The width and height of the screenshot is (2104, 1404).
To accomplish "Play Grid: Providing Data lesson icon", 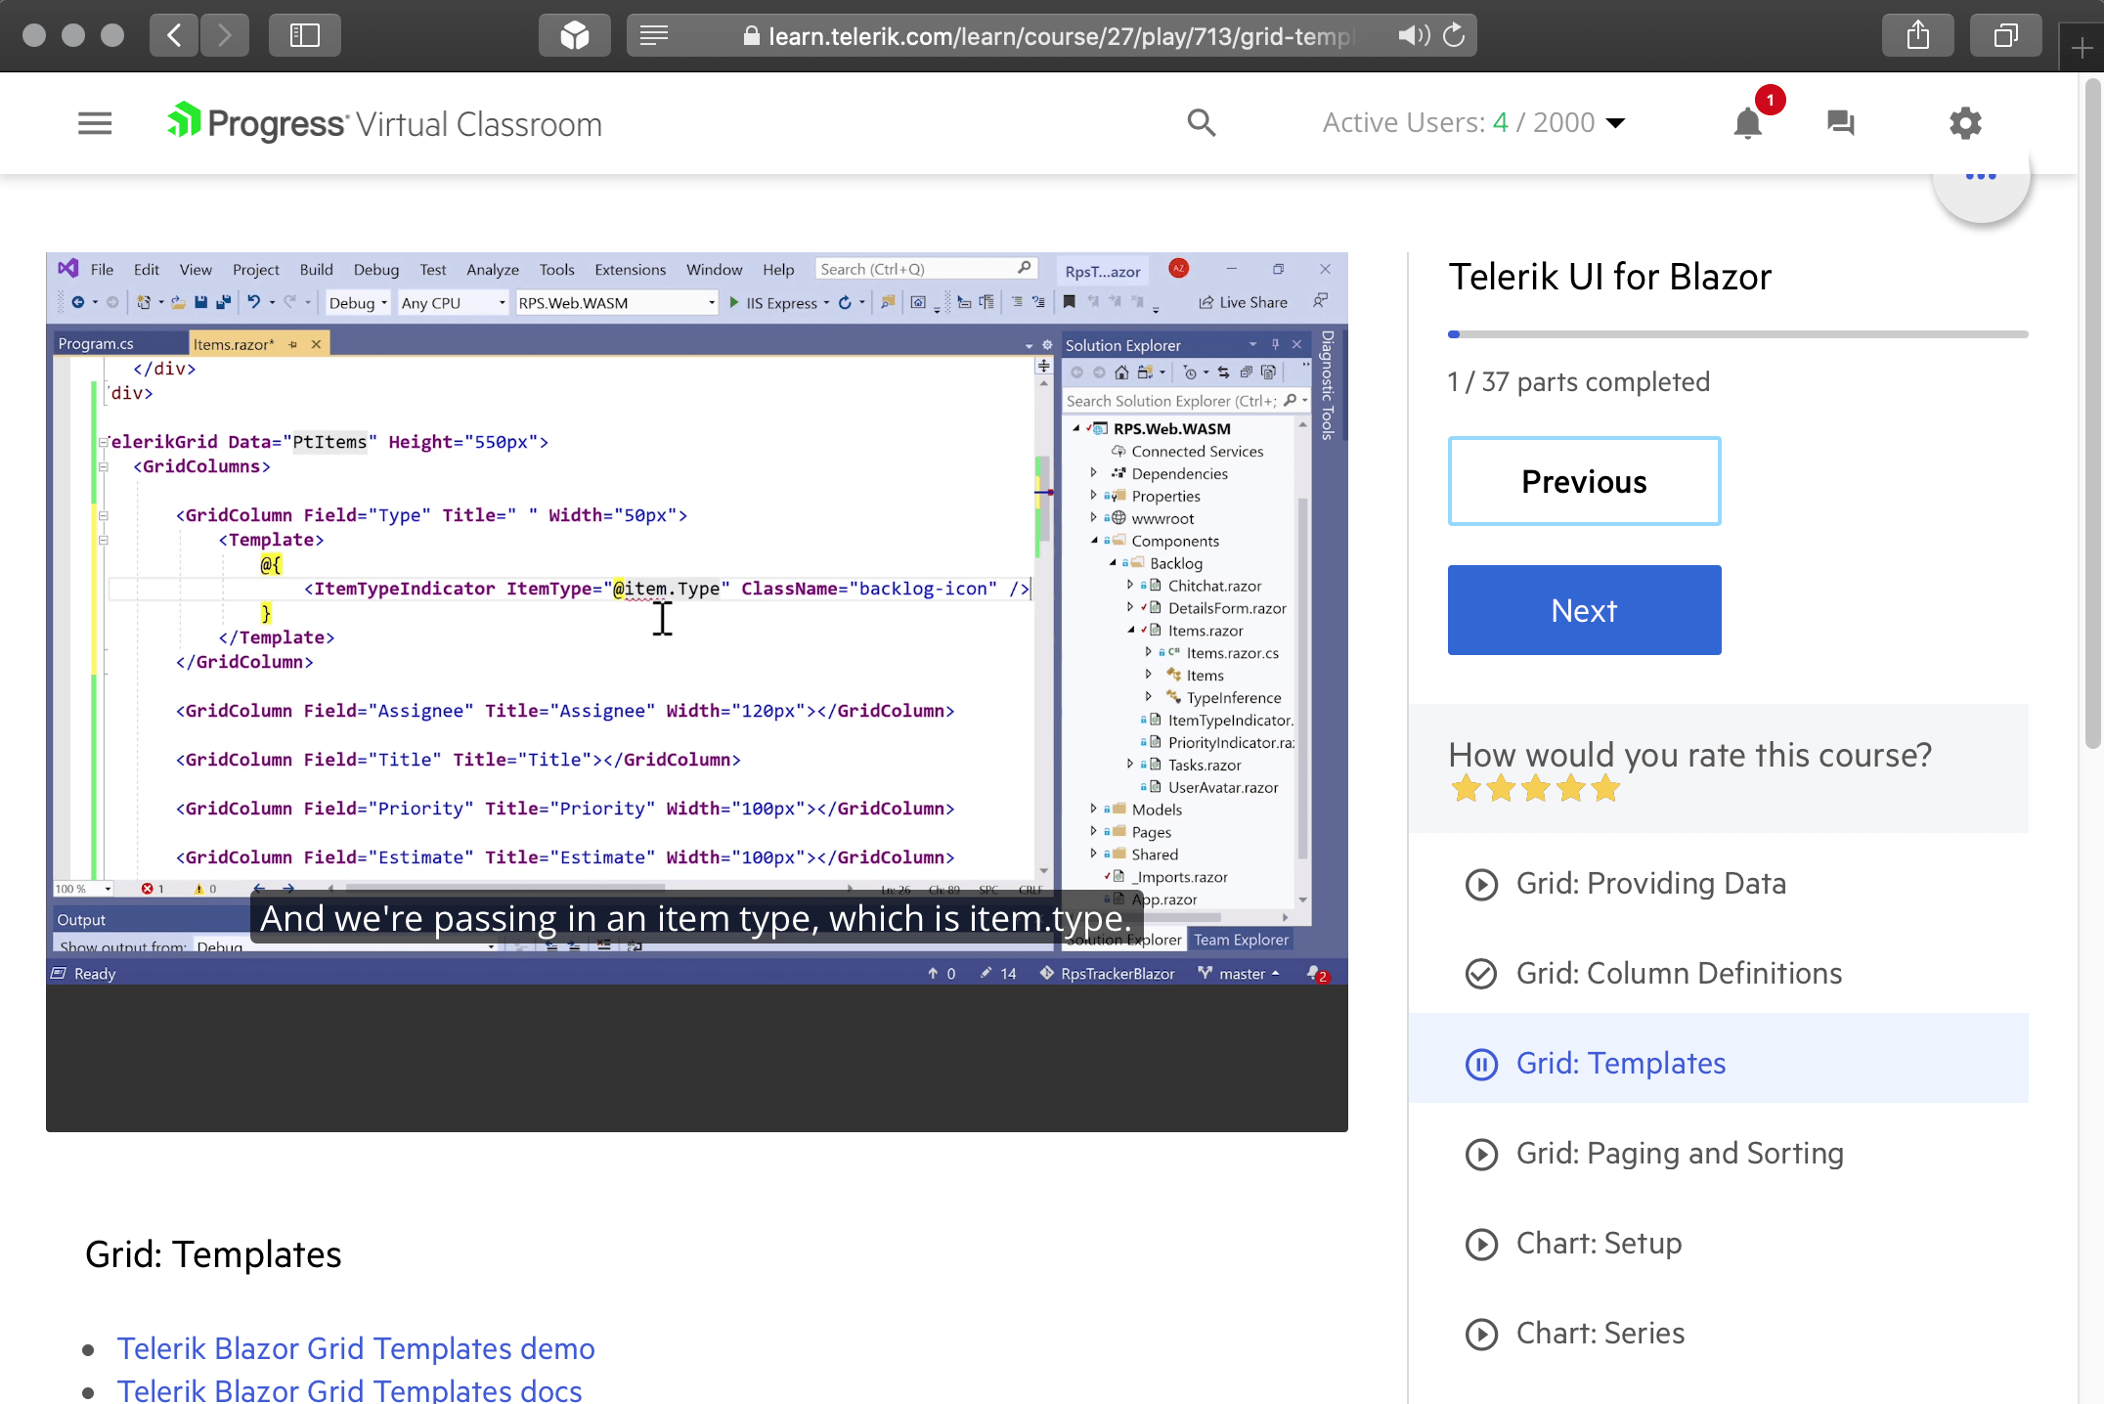I will click(x=1481, y=884).
